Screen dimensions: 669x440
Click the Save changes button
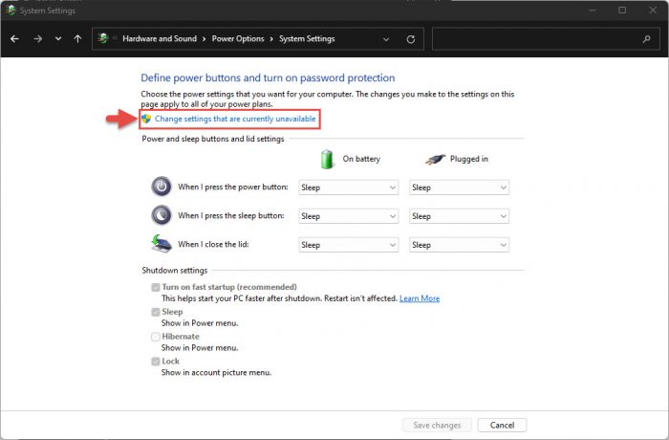point(437,425)
